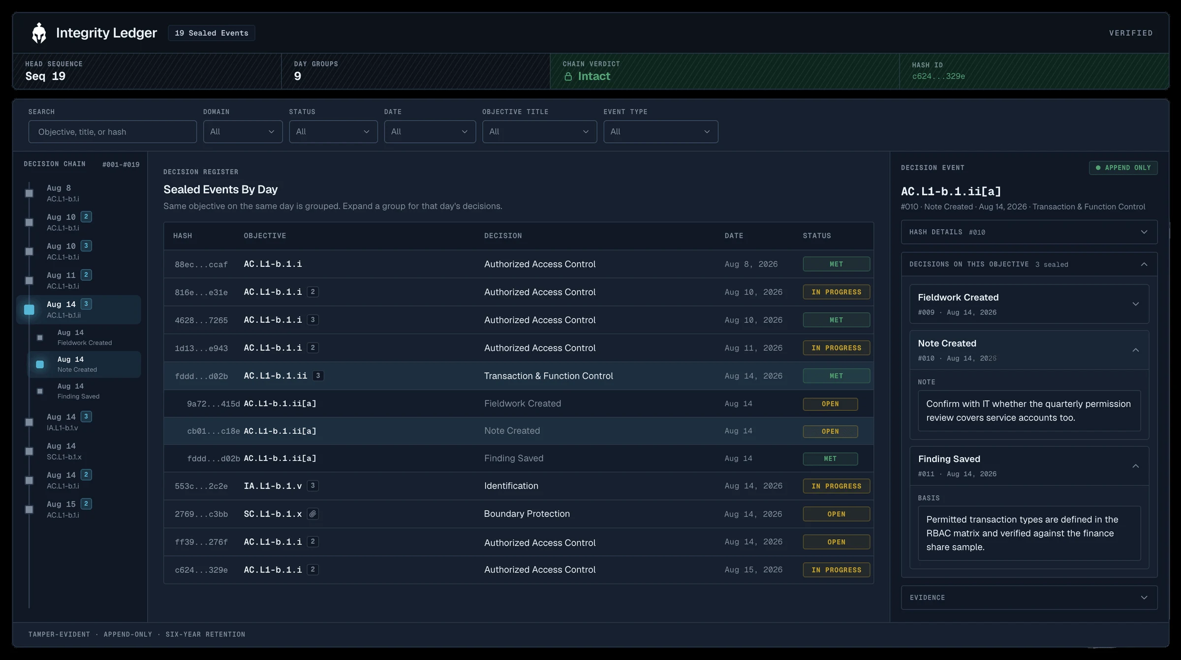Click the Verified label in header
This screenshot has width=1181, height=660.
(x=1131, y=33)
